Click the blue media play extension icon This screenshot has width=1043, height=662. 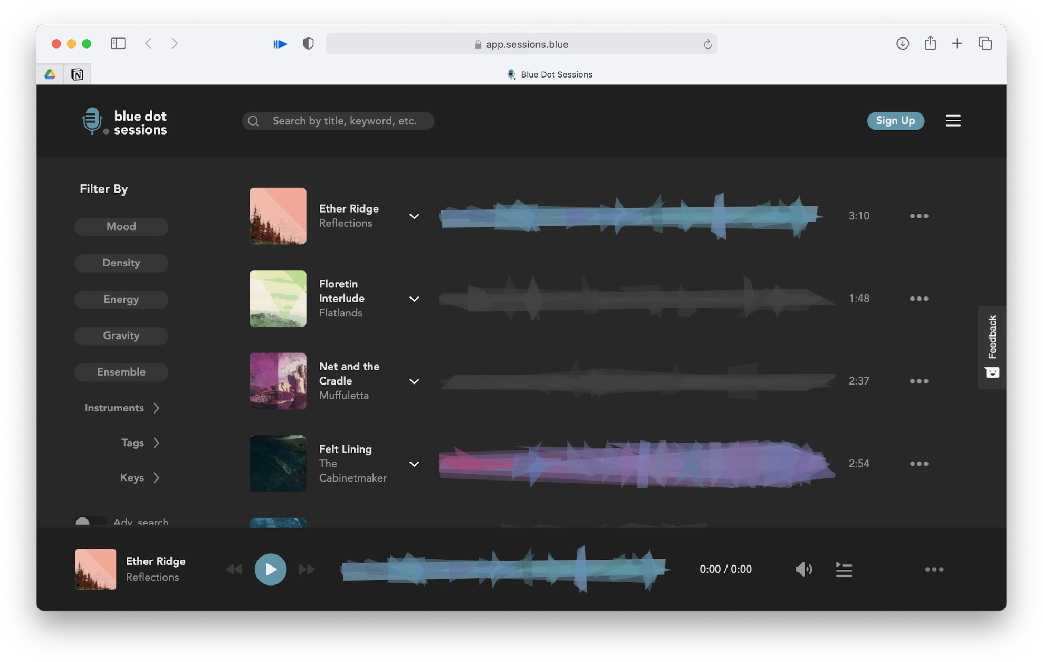280,44
